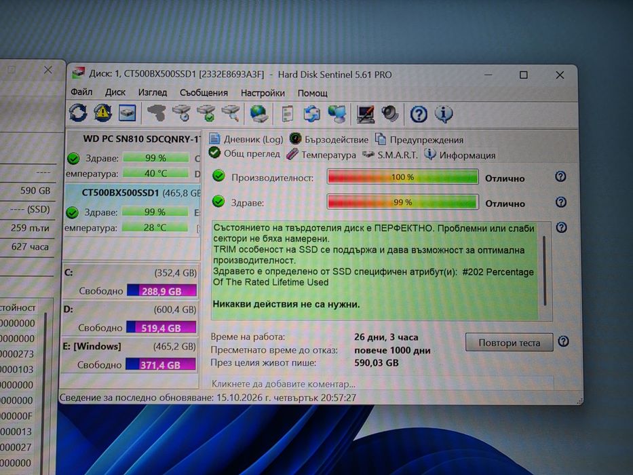Click the status description text scrollbar
The width and height of the screenshot is (633, 475).
pyautogui.click(x=545, y=271)
